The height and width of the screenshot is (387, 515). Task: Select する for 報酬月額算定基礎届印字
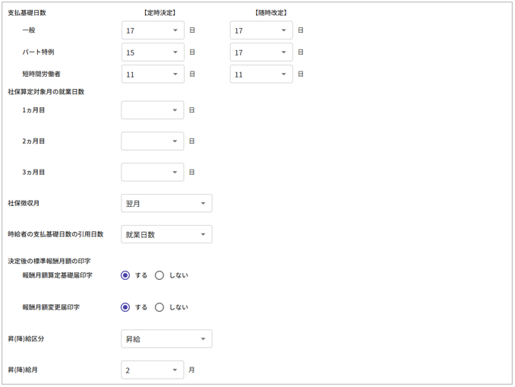click(x=126, y=275)
